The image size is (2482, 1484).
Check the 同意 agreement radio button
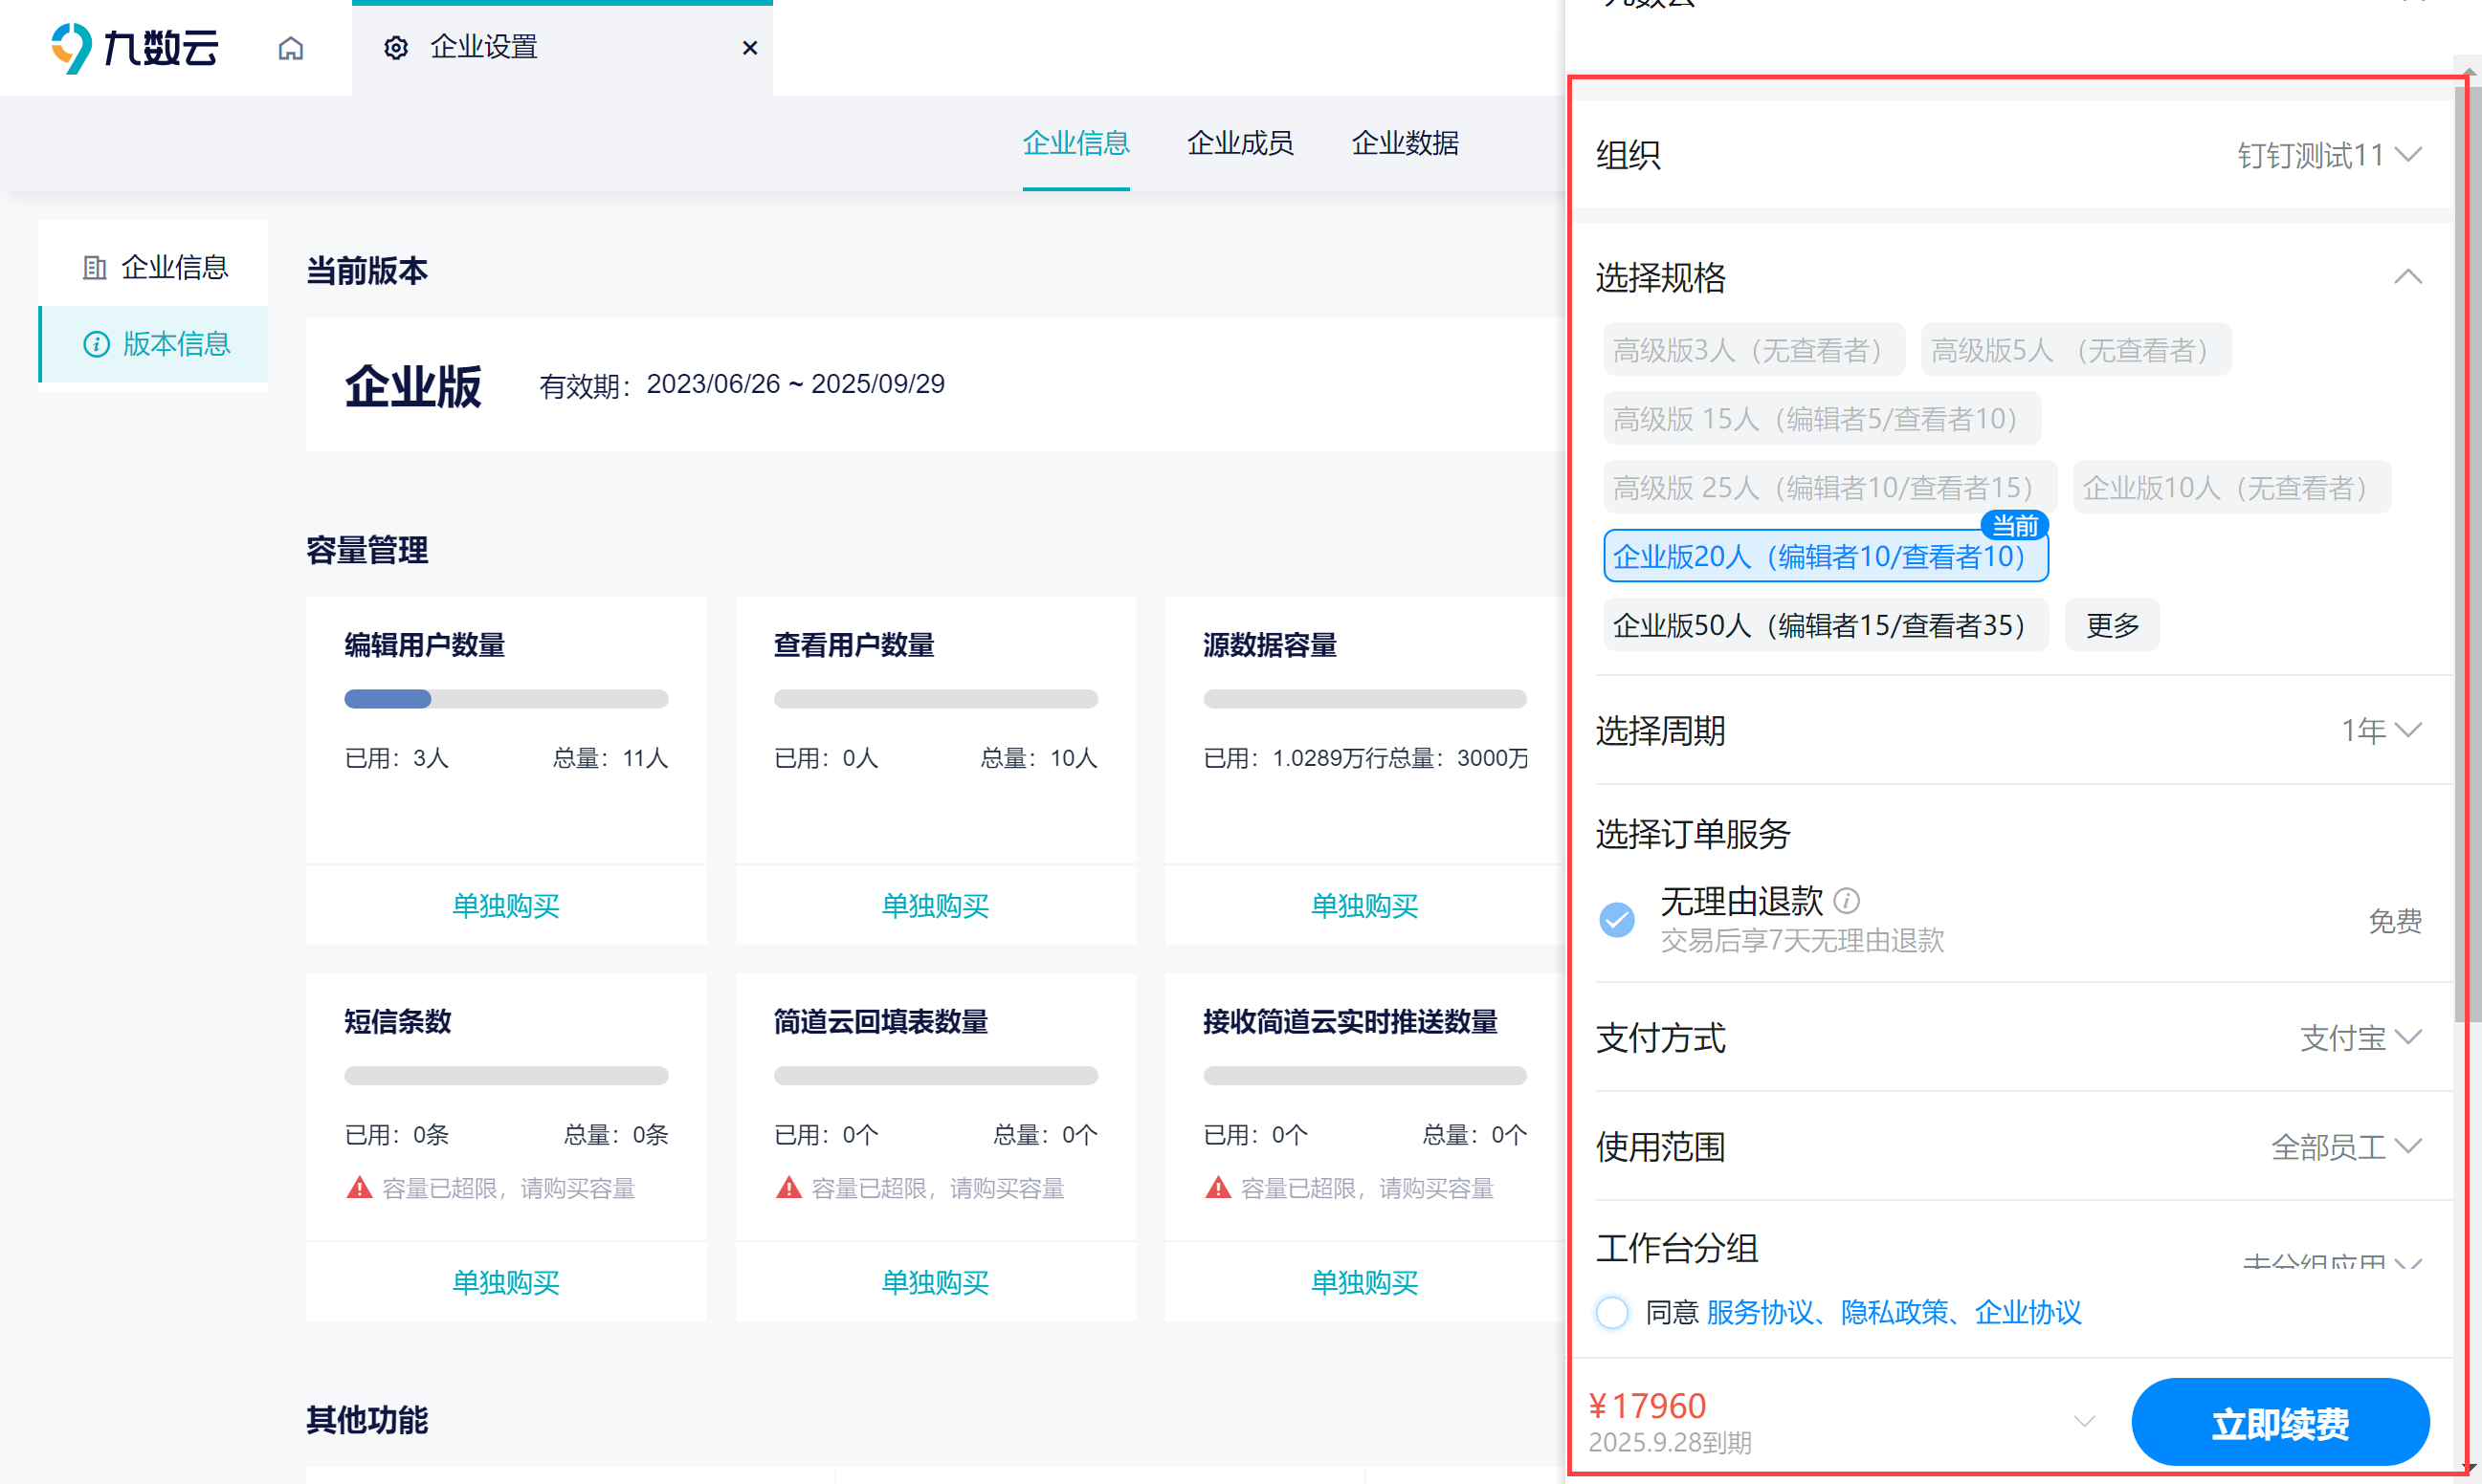point(1611,1312)
